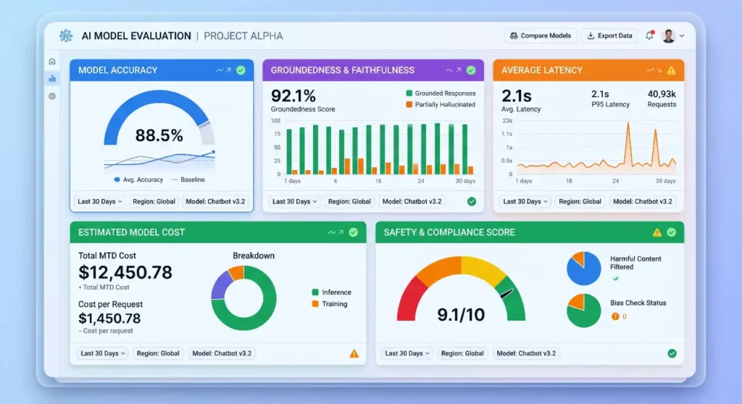This screenshot has width=742, height=404.
Task: Click the Compare Models button
Action: (541, 35)
